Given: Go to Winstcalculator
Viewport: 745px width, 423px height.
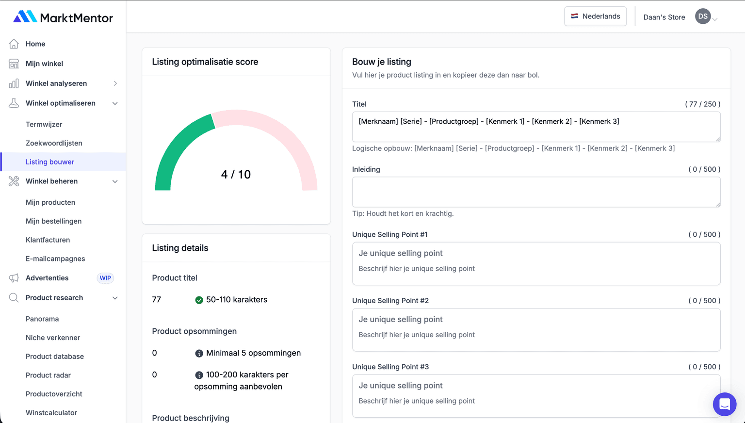Looking at the screenshot, I should [51, 412].
